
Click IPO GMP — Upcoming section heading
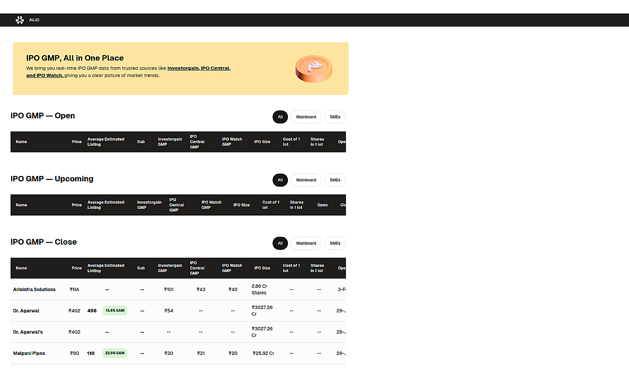52,179
